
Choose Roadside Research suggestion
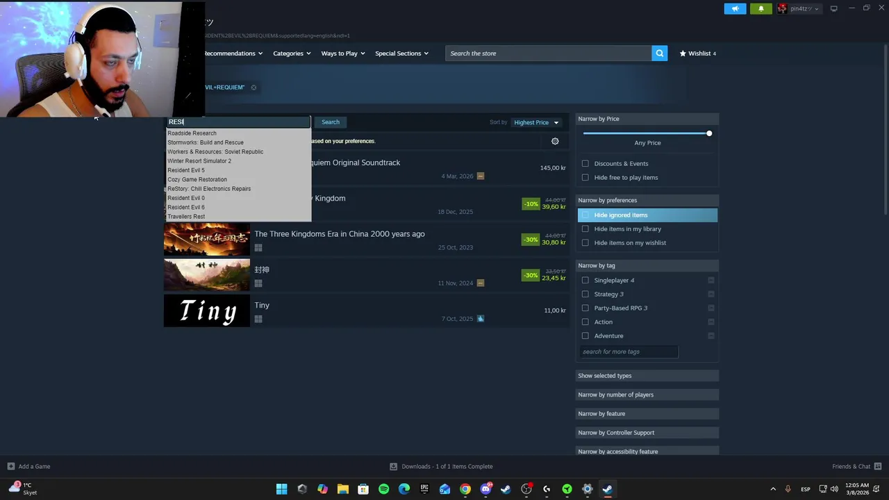pyautogui.click(x=192, y=133)
